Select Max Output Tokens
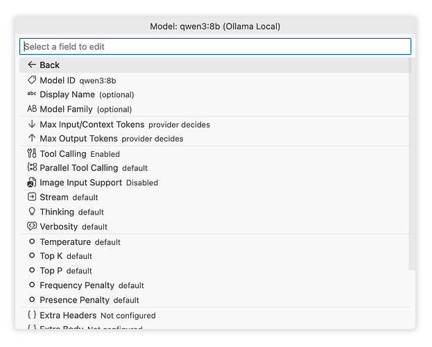432x347 pixels. [x=215, y=139]
